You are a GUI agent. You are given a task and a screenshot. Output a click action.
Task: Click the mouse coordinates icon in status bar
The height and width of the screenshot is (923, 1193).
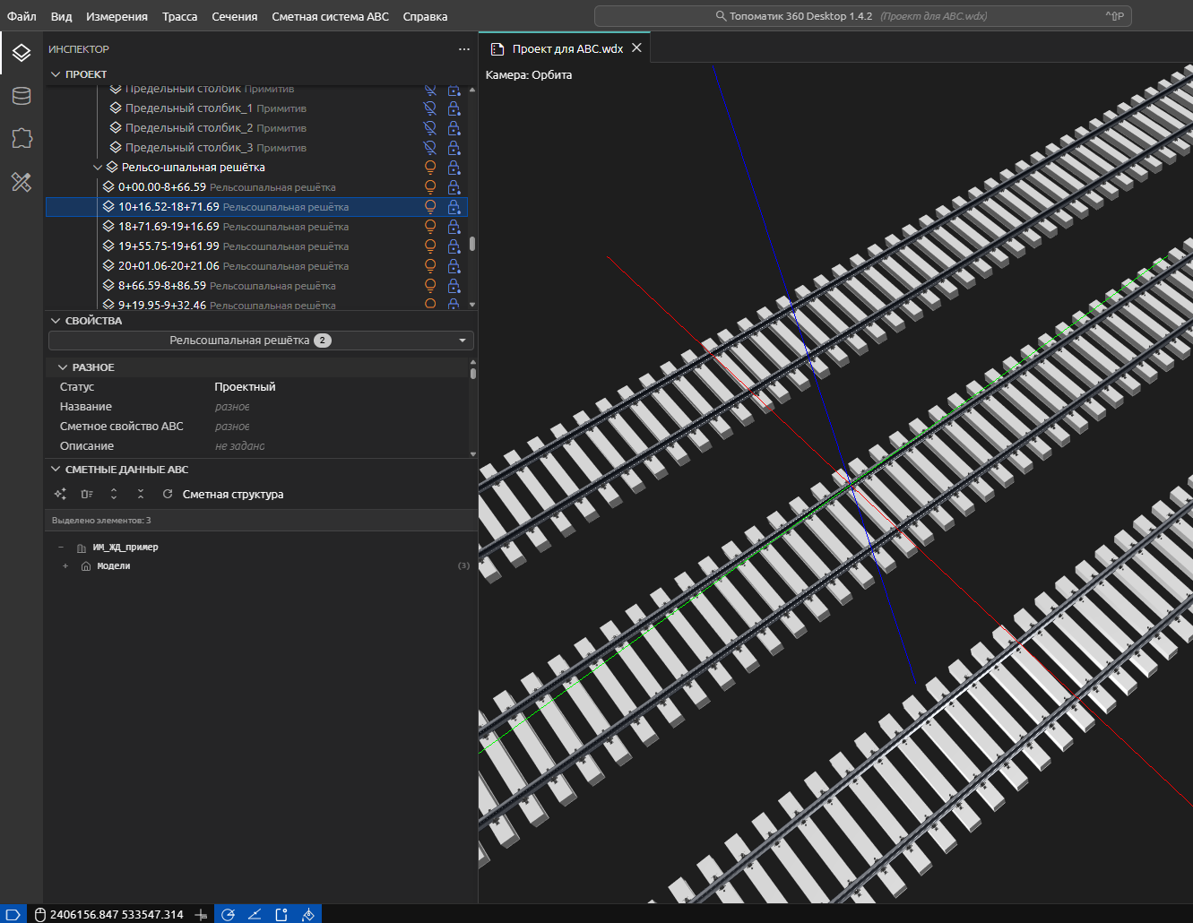pos(40,914)
